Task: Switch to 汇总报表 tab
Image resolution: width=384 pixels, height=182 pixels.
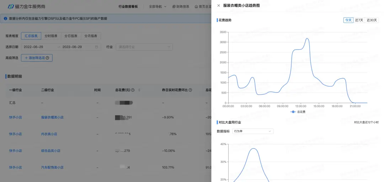Action: tap(31, 36)
